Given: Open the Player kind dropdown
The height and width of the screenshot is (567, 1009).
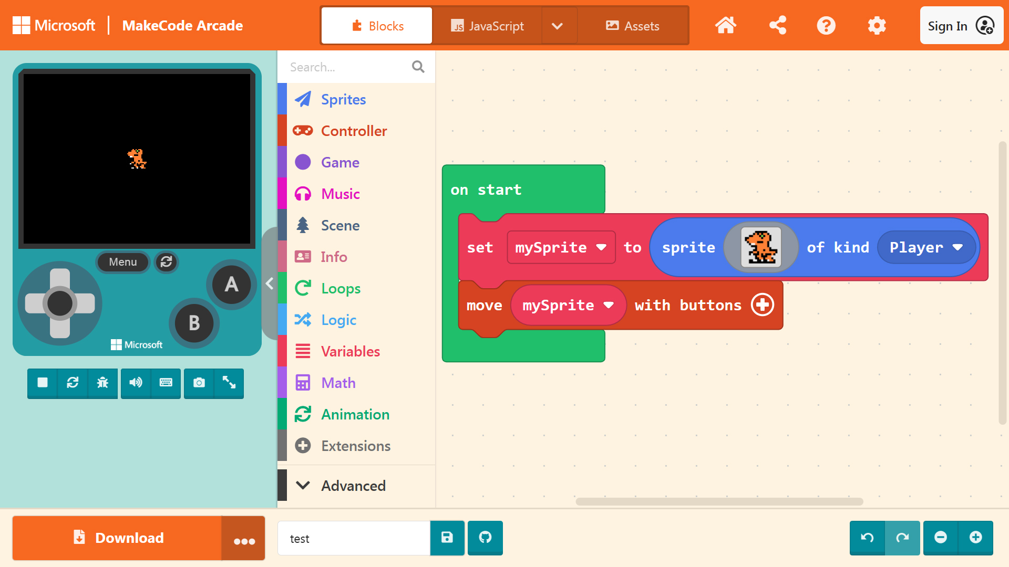Looking at the screenshot, I should (x=926, y=247).
